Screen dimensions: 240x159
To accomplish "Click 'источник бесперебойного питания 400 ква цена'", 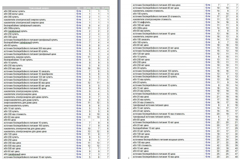I will [x=156, y=5].
